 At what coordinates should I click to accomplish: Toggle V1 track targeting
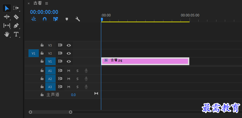(50, 61)
